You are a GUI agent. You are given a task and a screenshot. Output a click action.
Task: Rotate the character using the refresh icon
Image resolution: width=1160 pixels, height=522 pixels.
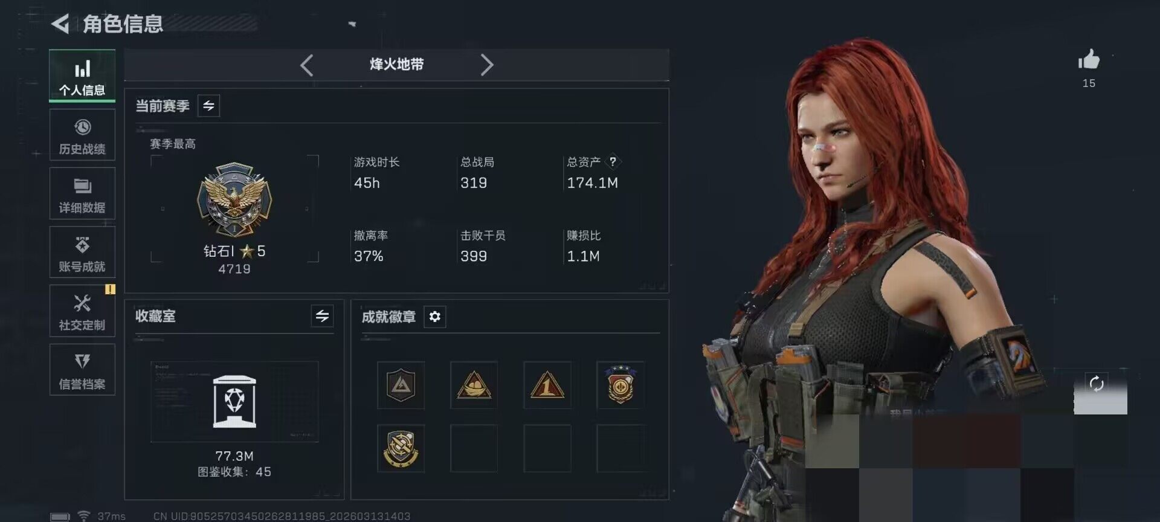pos(1096,384)
